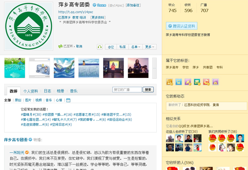
Task: Expand the 更多 dropdown button
Action: coord(150,47)
